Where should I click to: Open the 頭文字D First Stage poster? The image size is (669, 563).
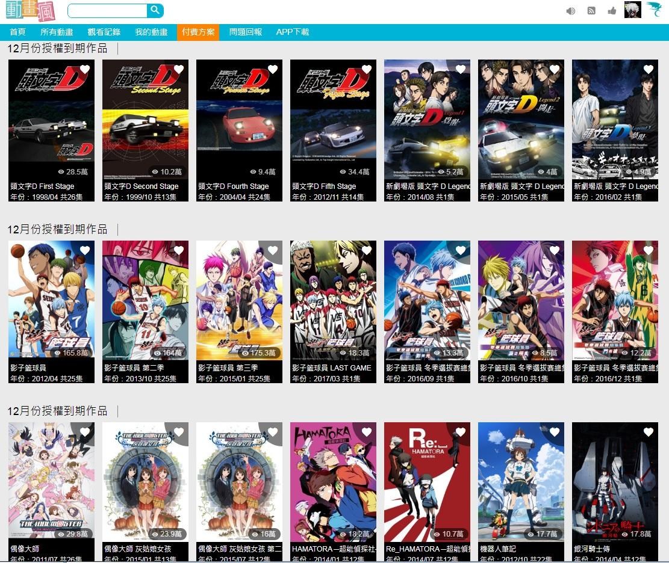(51, 119)
